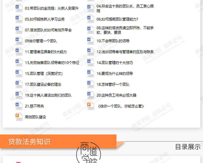Click Word icon beside 21.慈不带兵
The width and height of the screenshot is (203, 163).
click(x=19, y=106)
